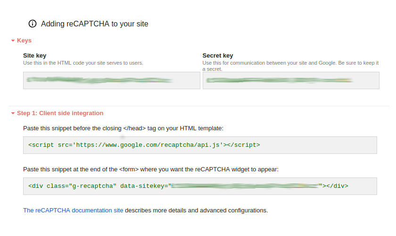Screen dimensions: 396x236
Task: Click the blurred data-sitekey value in div snippet
Action: [245, 186]
